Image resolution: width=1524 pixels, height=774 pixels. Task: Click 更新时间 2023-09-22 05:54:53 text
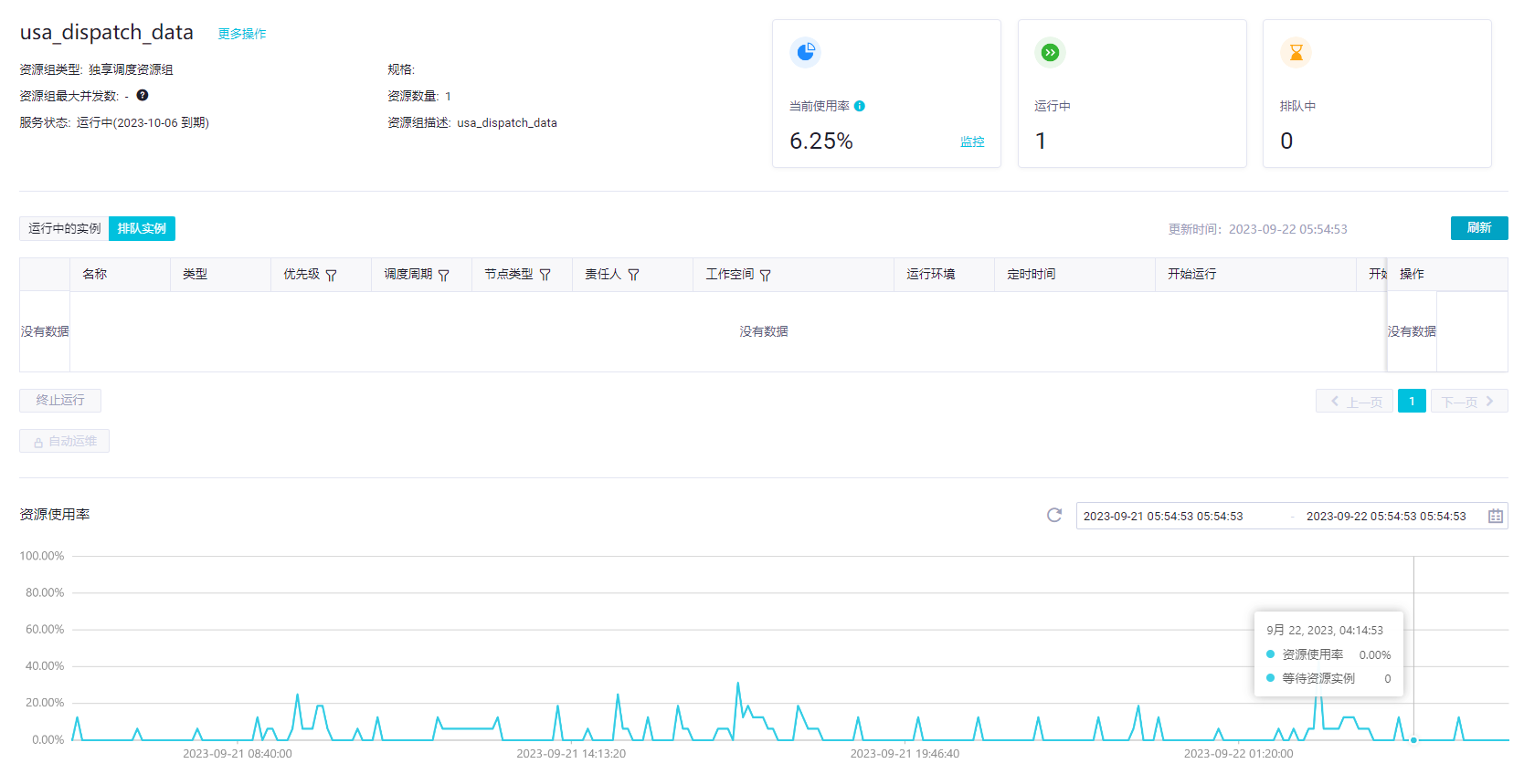[1258, 229]
